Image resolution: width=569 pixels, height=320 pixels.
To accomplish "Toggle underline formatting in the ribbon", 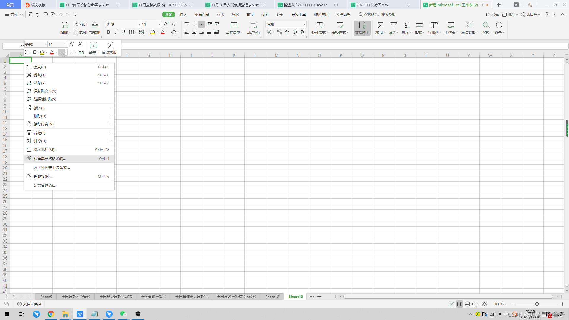I will click(x=123, y=32).
